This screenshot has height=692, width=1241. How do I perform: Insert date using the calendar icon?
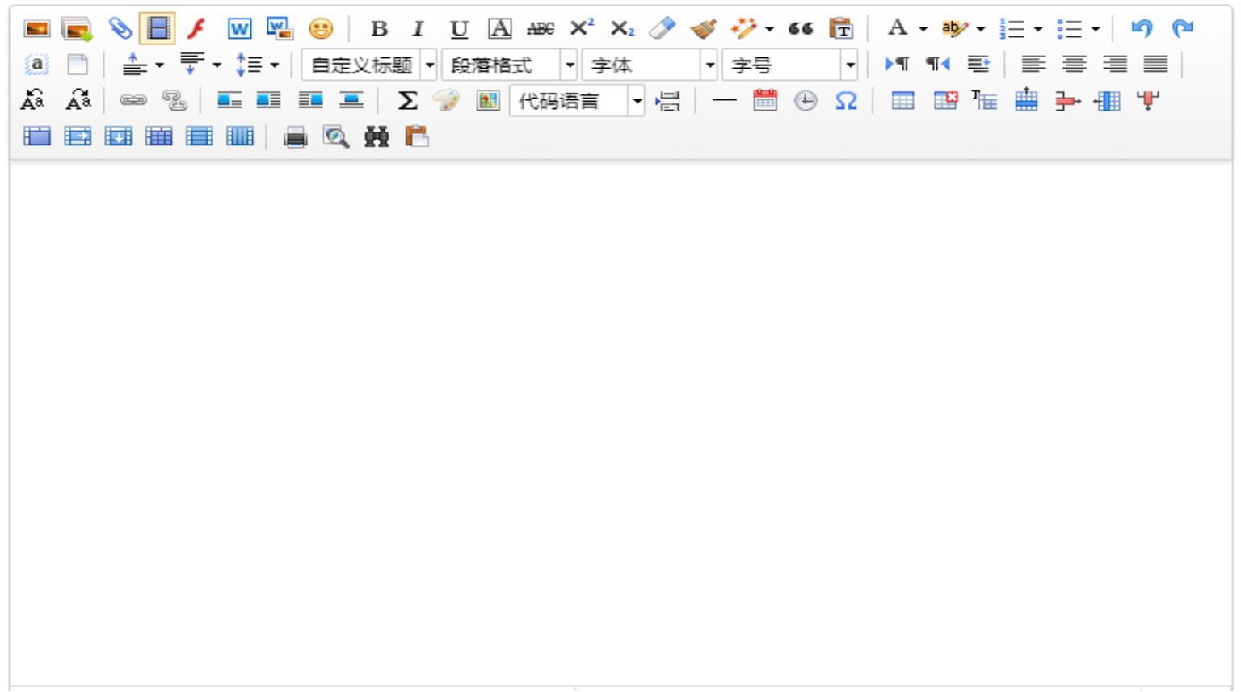764,101
